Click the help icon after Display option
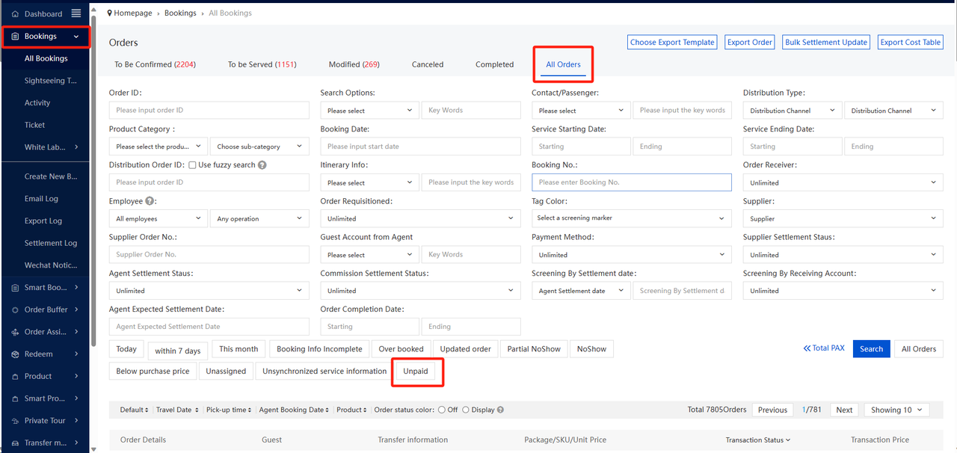The height and width of the screenshot is (453, 957). coord(500,410)
